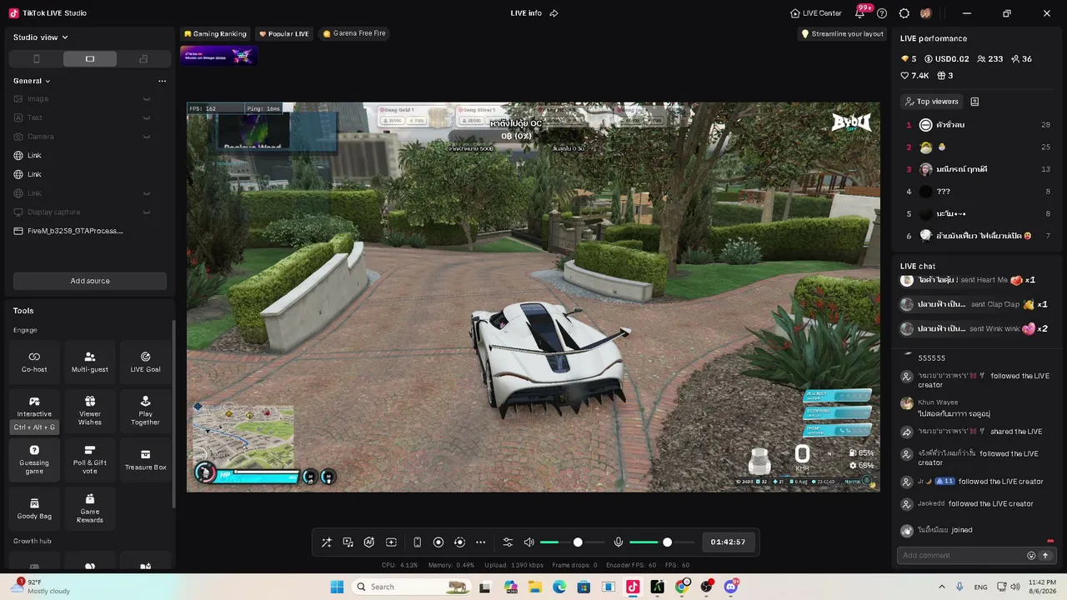Switch to landscape layout
The image size is (1067, 600).
tap(90, 59)
